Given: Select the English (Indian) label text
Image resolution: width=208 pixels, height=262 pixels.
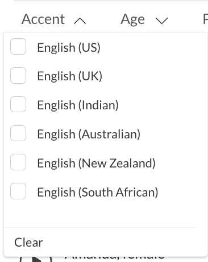Looking at the screenshot, I should [78, 105].
